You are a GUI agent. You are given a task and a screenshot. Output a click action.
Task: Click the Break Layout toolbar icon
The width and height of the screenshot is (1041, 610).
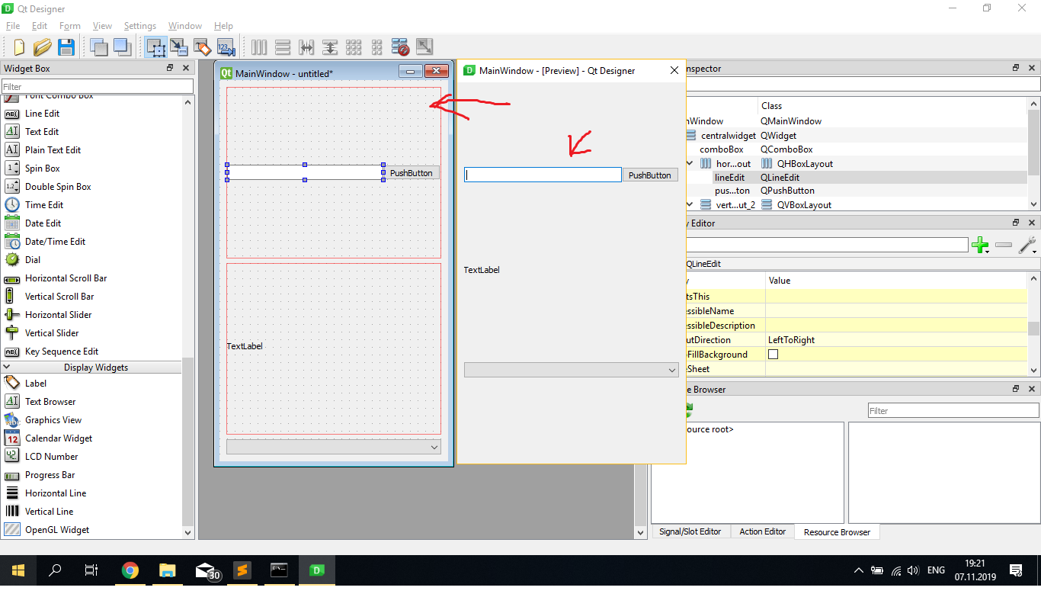pos(401,47)
